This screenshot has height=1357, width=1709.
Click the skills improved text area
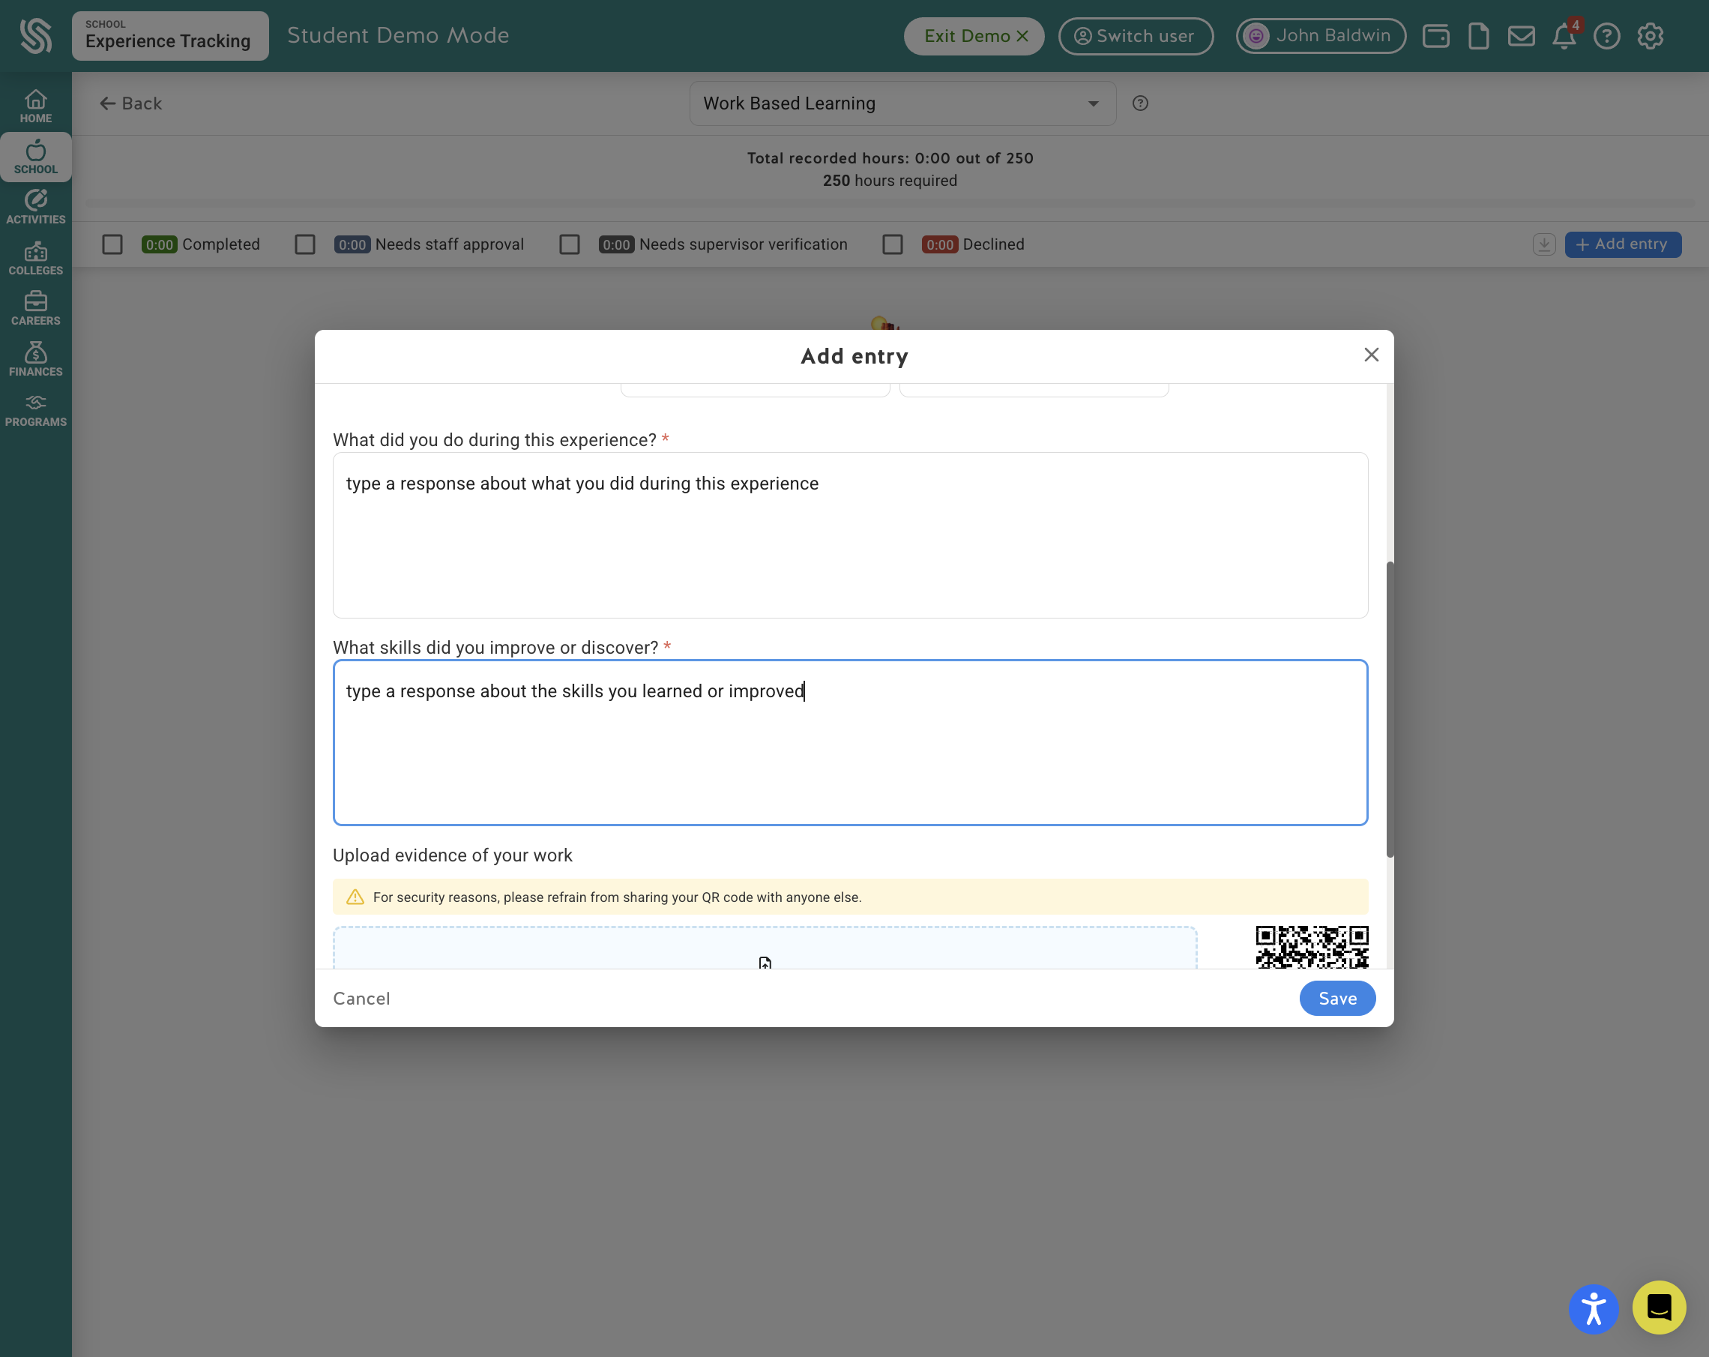click(x=850, y=743)
